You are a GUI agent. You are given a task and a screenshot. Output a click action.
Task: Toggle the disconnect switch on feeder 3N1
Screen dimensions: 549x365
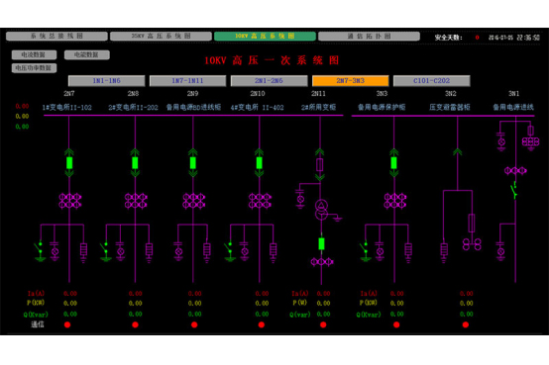514,190
